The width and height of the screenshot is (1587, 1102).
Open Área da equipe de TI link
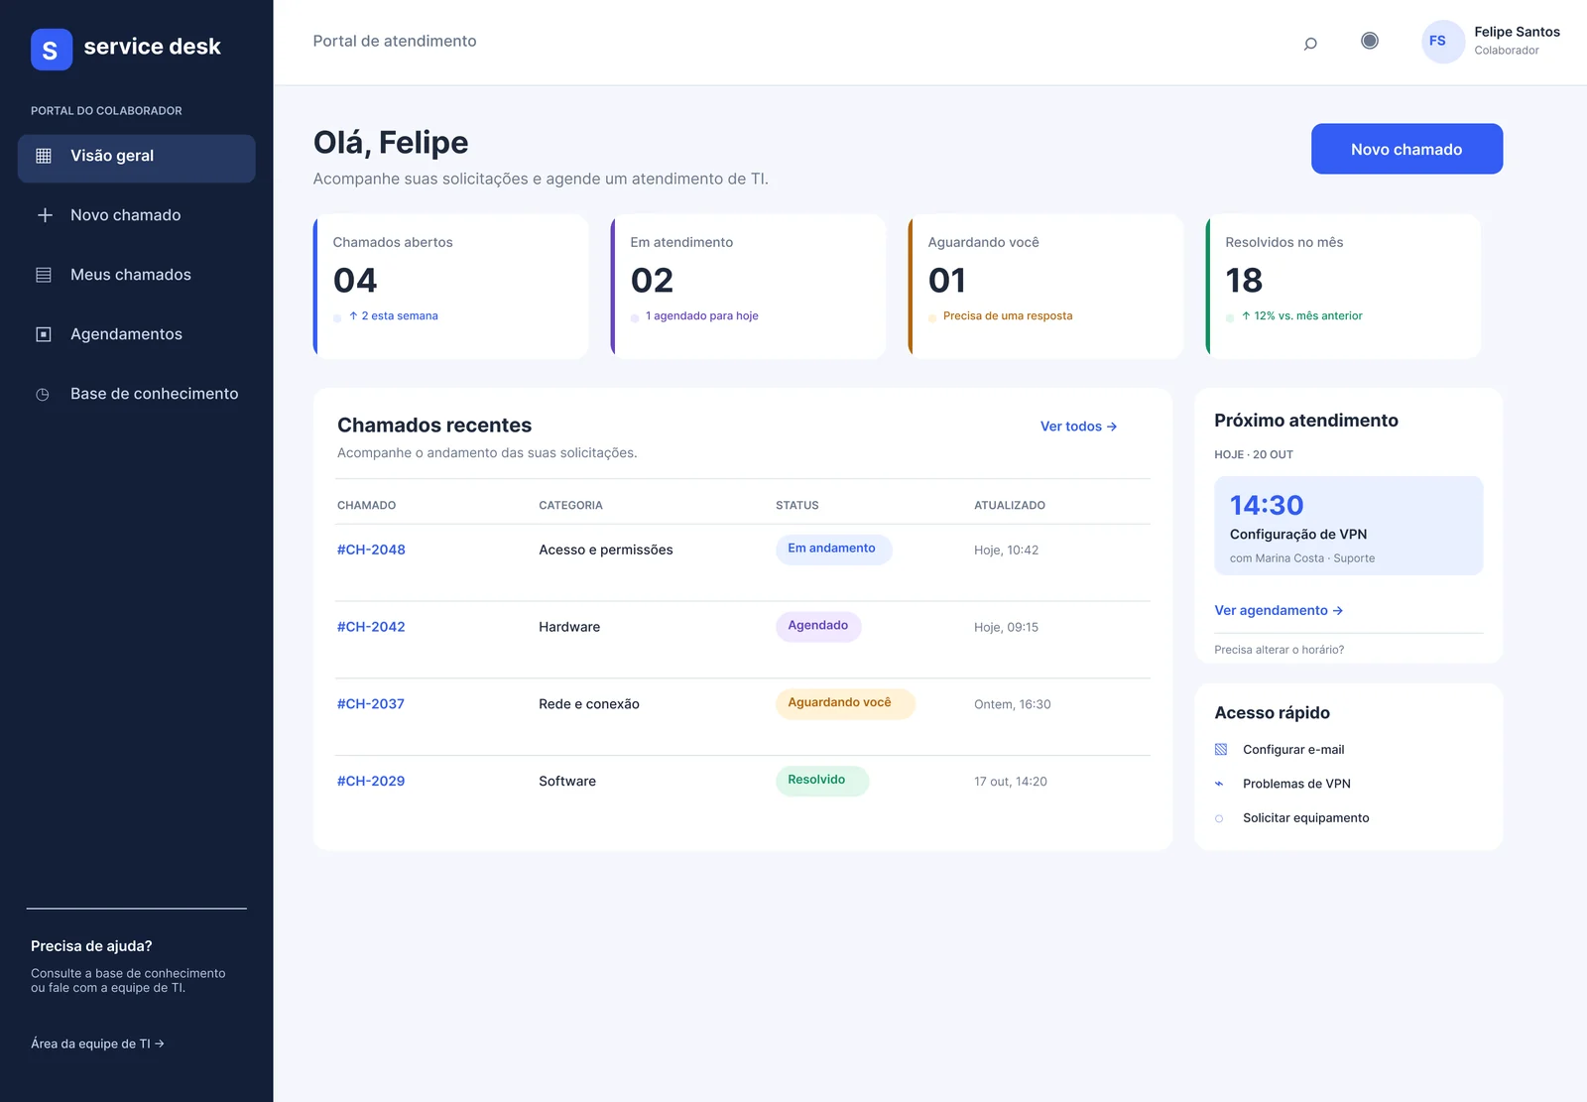click(x=97, y=1043)
